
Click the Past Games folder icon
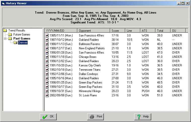10,38
